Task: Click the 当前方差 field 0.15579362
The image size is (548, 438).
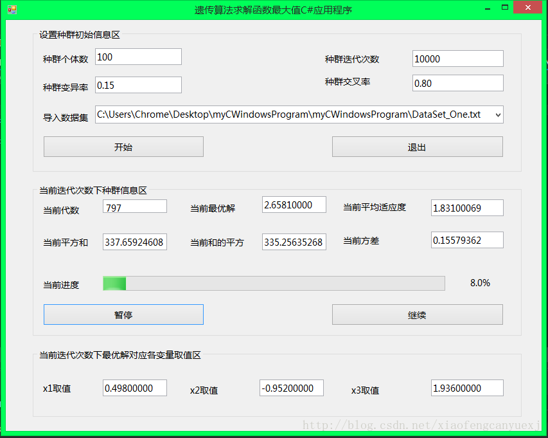Action: [467, 240]
